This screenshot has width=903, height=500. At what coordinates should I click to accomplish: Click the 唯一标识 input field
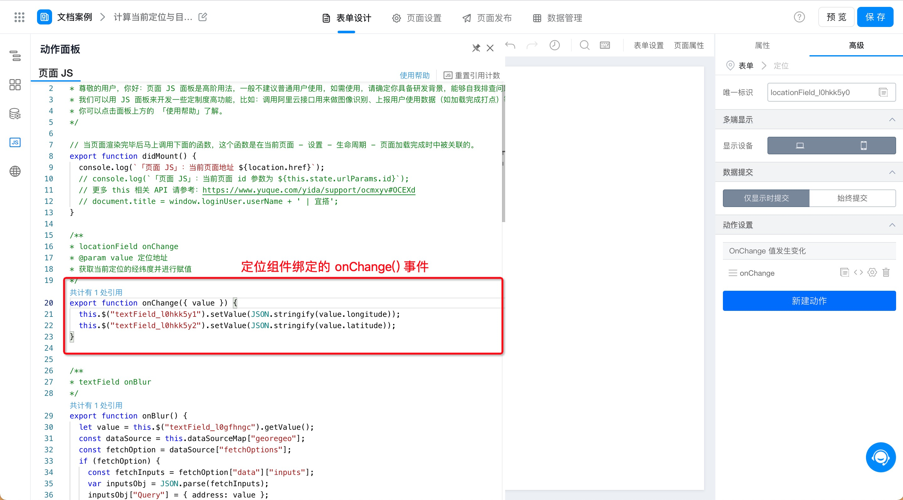pos(831,93)
